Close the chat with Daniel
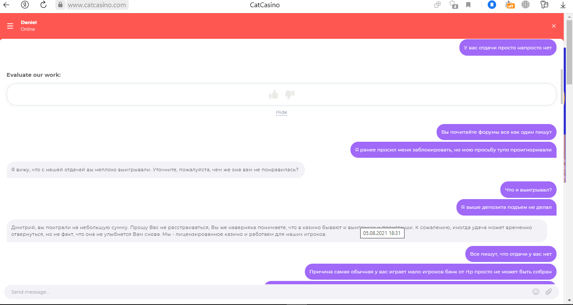Image resolution: width=573 pixels, height=305 pixels. pyautogui.click(x=554, y=26)
